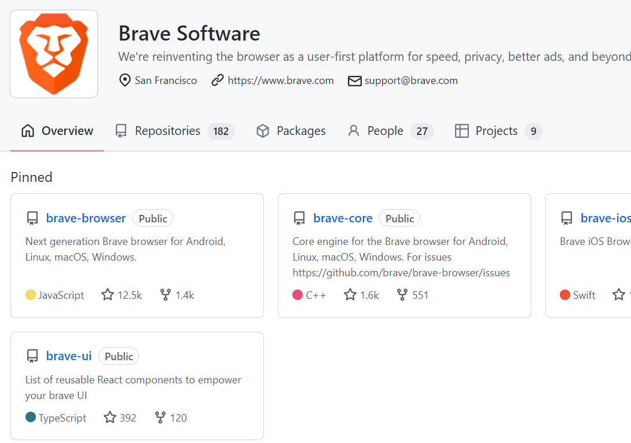
Task: Click the Swift language label
Action: [x=584, y=295]
